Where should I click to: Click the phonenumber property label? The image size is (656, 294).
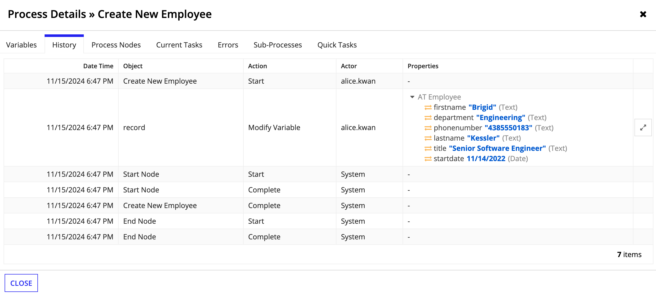click(458, 128)
